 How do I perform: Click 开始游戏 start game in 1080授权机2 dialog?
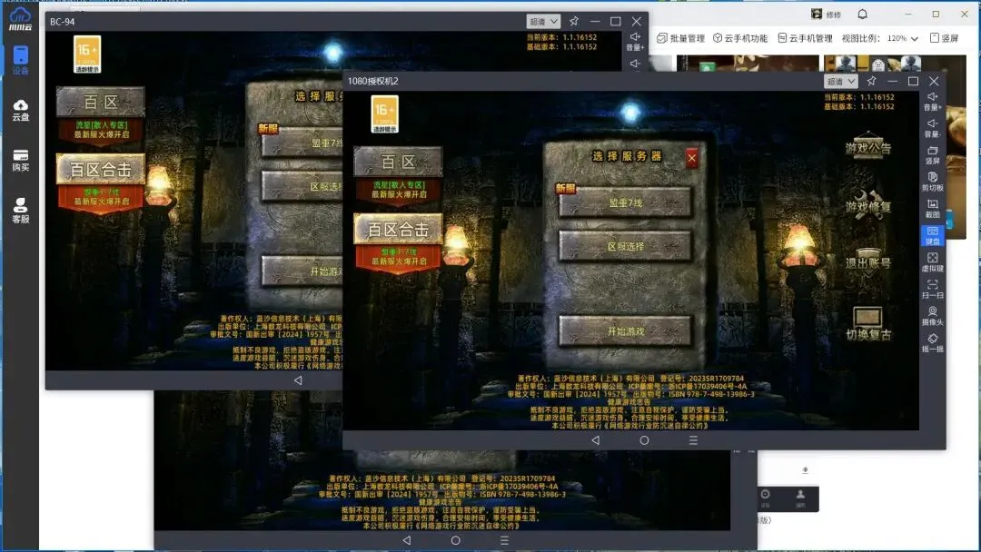pyautogui.click(x=626, y=331)
